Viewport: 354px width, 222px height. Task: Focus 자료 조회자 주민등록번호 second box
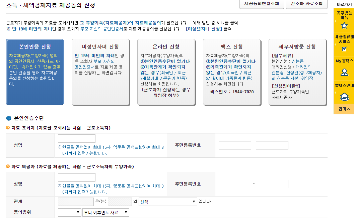point(272,145)
